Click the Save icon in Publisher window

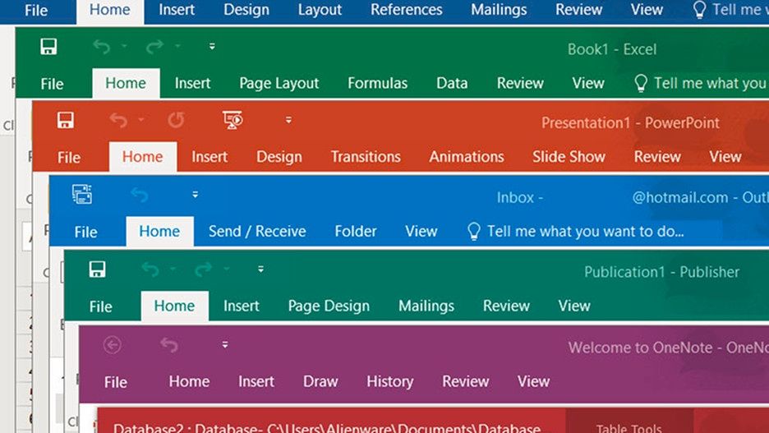[x=97, y=269]
